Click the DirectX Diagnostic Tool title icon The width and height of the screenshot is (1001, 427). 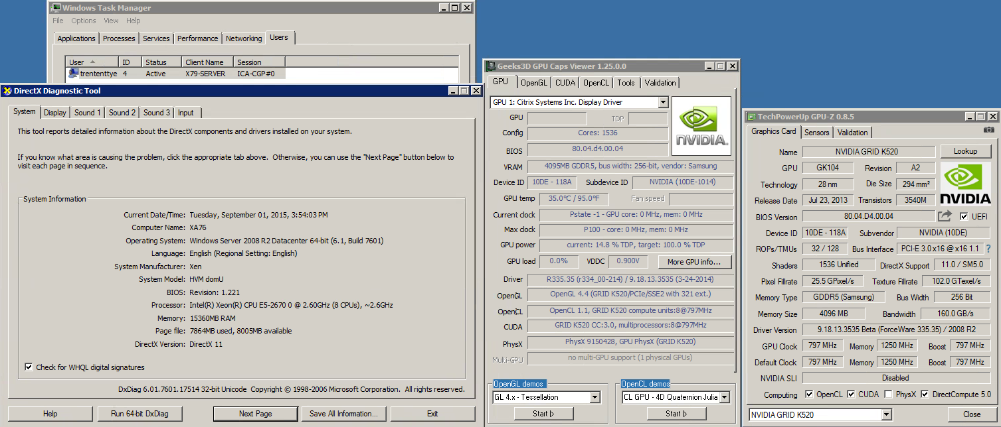(x=8, y=91)
